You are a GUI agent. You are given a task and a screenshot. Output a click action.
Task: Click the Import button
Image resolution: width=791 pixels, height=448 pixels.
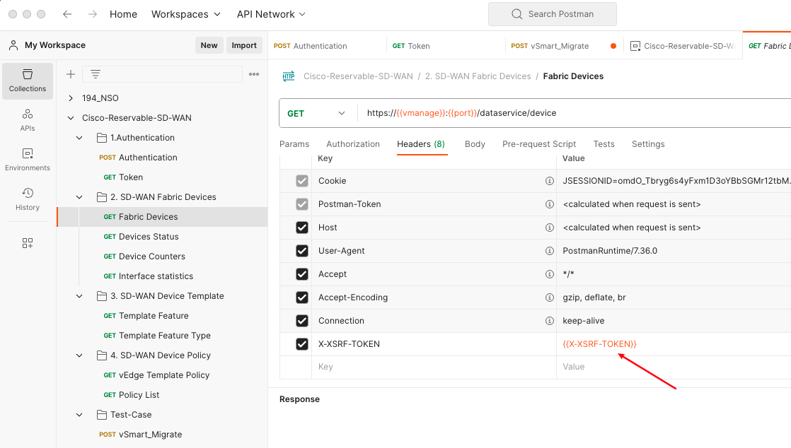(244, 45)
